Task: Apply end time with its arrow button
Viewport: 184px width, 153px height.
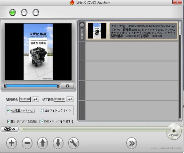Action: tap(70, 99)
